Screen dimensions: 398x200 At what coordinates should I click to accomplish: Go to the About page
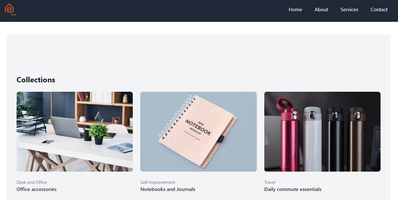[321, 10]
